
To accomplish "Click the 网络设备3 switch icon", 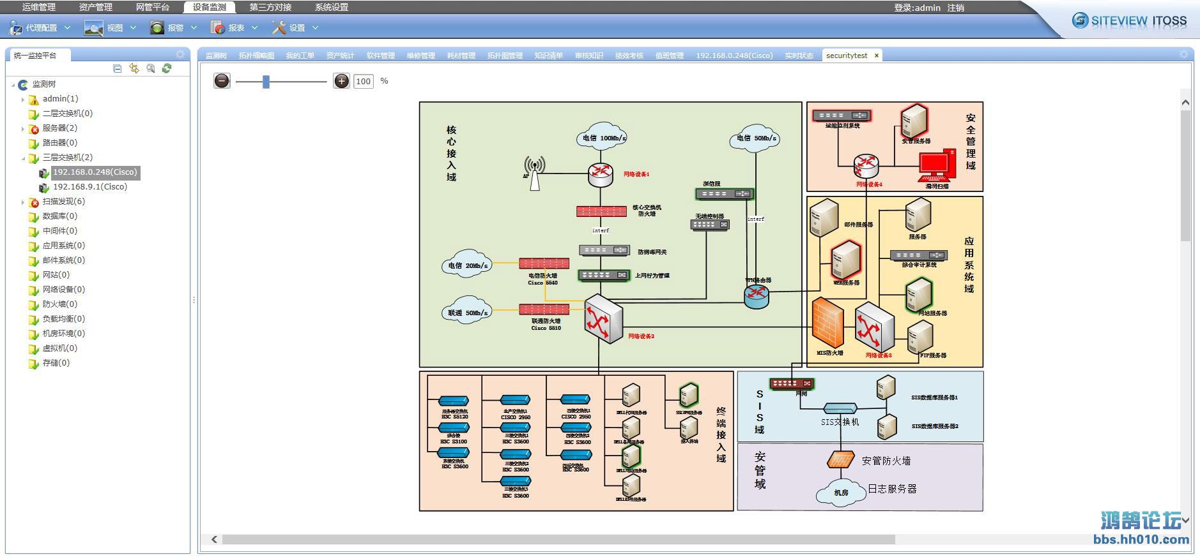I will coord(874,327).
